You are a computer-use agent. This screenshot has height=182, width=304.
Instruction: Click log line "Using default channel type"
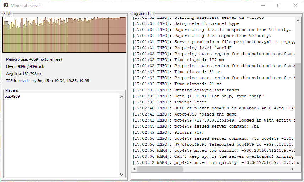click(x=186, y=23)
